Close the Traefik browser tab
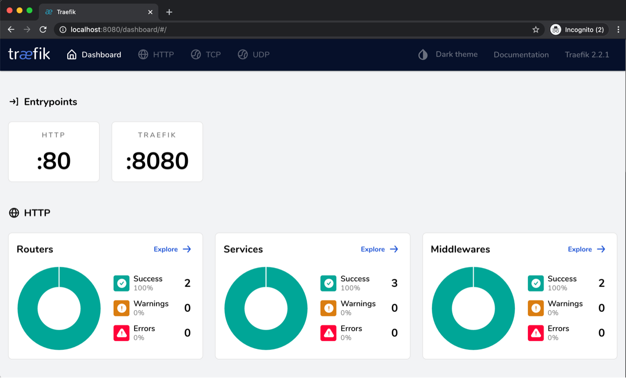The width and height of the screenshot is (626, 378). 150,12
